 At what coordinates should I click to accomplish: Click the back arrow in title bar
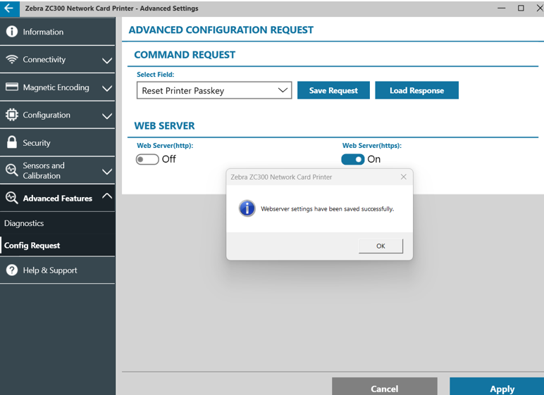(x=9, y=8)
